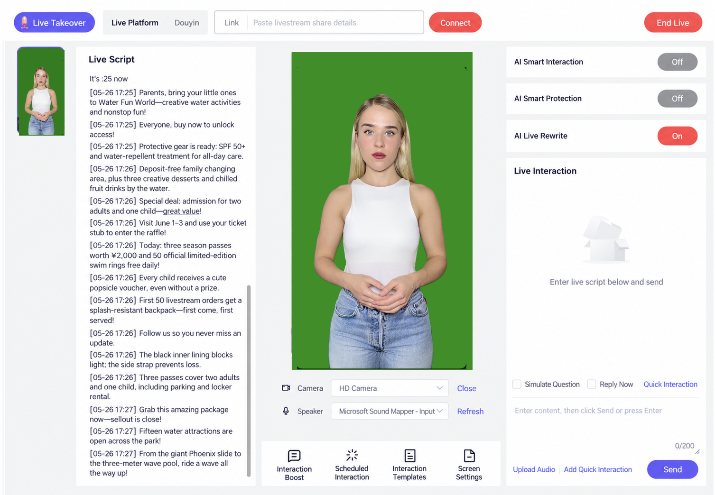Open Interaction Templates
Viewport: 715px width, 495px height.
click(x=409, y=465)
